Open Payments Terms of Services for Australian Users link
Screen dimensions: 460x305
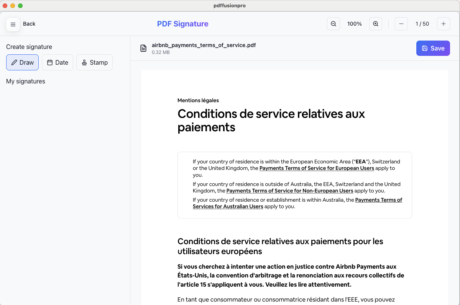tap(297, 203)
